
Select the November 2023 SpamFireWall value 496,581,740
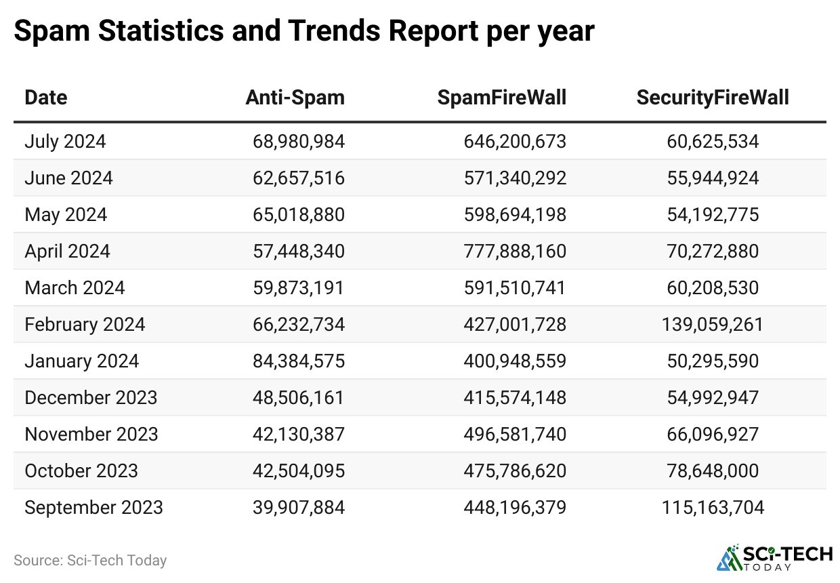pos(515,435)
